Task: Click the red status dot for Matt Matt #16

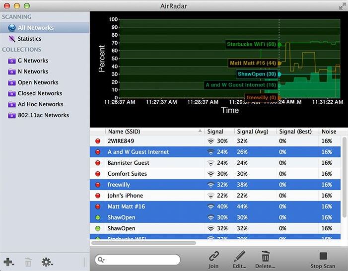Action: [98, 206]
